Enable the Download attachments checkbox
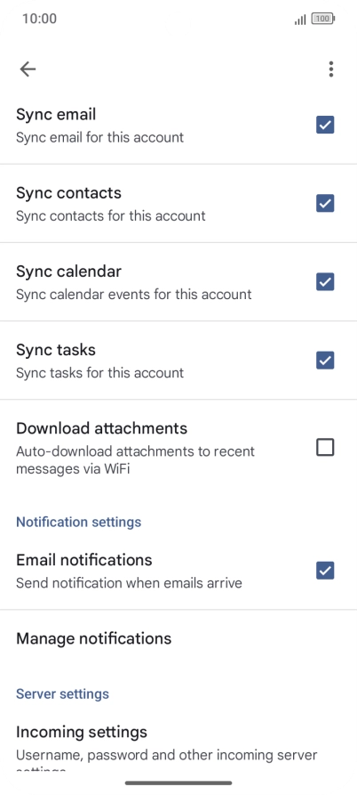The height and width of the screenshot is (795, 357). click(325, 448)
